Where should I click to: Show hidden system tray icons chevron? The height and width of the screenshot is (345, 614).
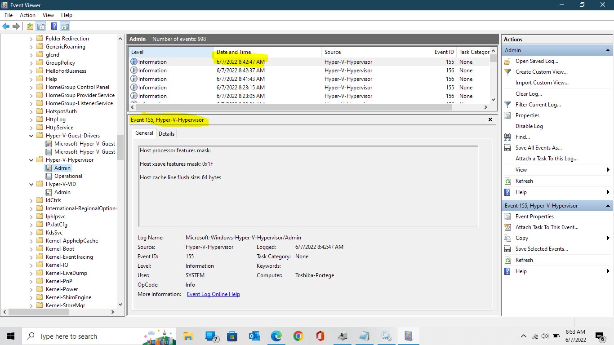[x=524, y=336]
